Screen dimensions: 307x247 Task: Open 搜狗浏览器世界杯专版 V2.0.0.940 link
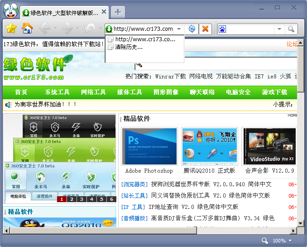pos(211,184)
